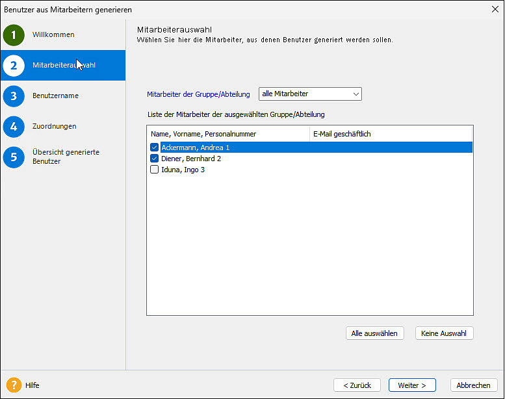Uncheck the Diener, Bernhard checkbox
The width and height of the screenshot is (505, 399).
pos(155,159)
